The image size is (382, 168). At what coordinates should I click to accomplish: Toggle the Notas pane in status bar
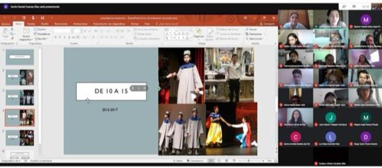[x=178, y=161]
